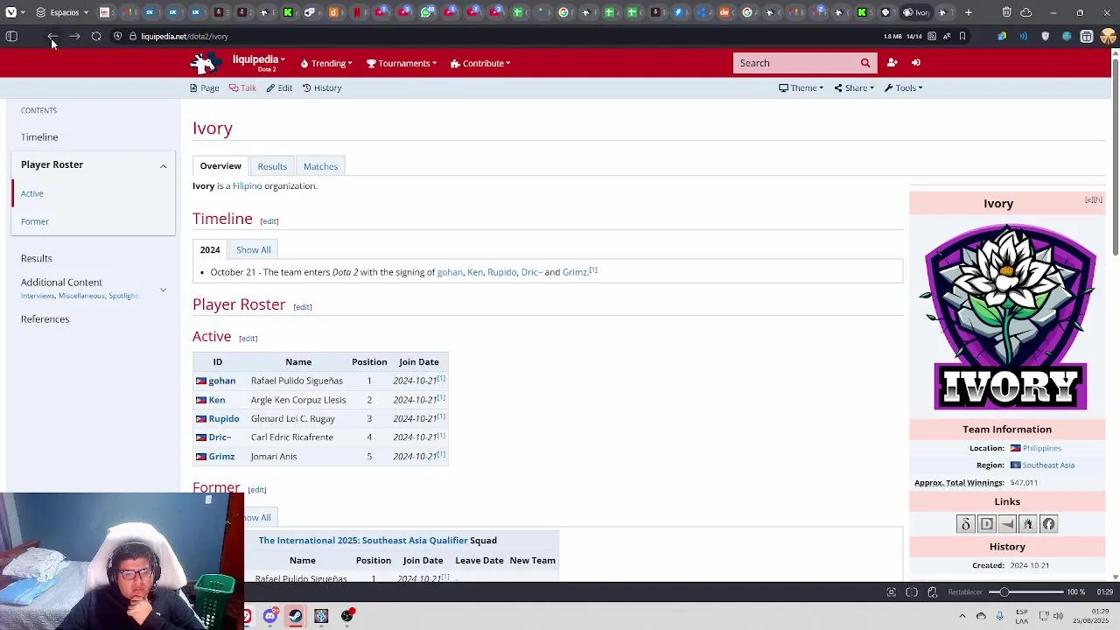Click the Restablecer zoom reset button

click(x=965, y=592)
